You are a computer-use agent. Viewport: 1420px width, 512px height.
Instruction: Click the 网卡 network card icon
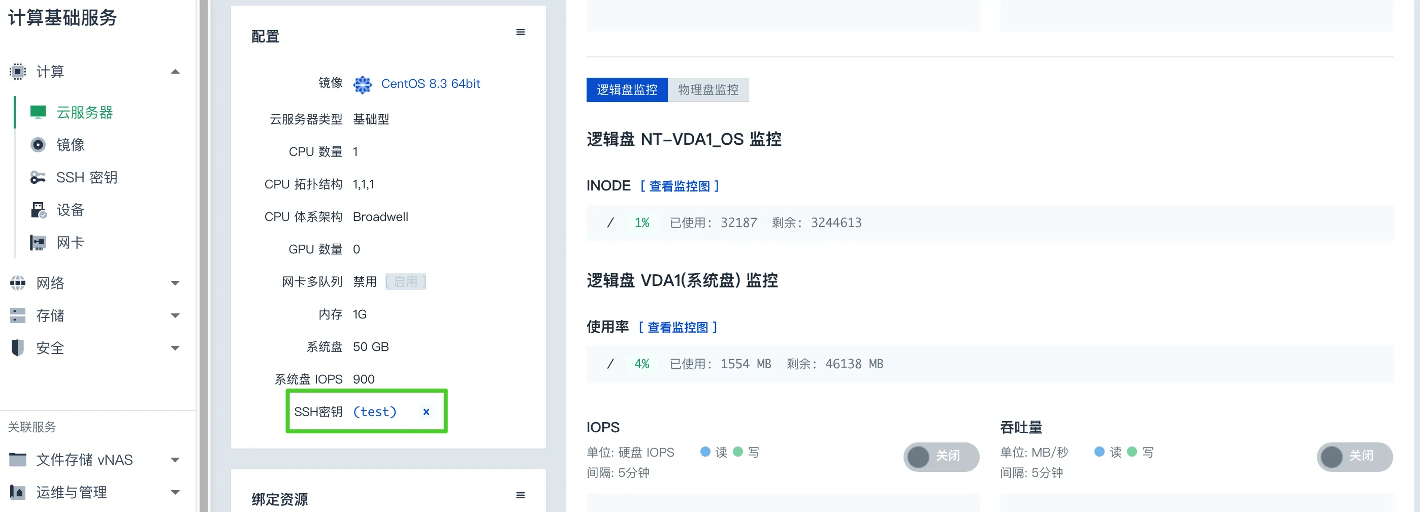tap(38, 242)
